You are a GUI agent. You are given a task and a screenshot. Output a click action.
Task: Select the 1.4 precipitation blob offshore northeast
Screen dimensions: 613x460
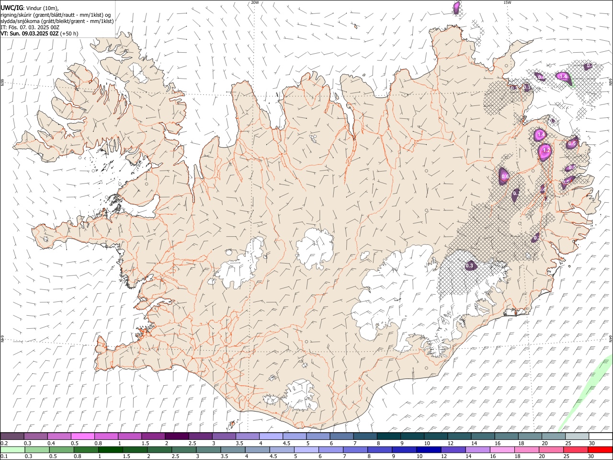pos(563,77)
